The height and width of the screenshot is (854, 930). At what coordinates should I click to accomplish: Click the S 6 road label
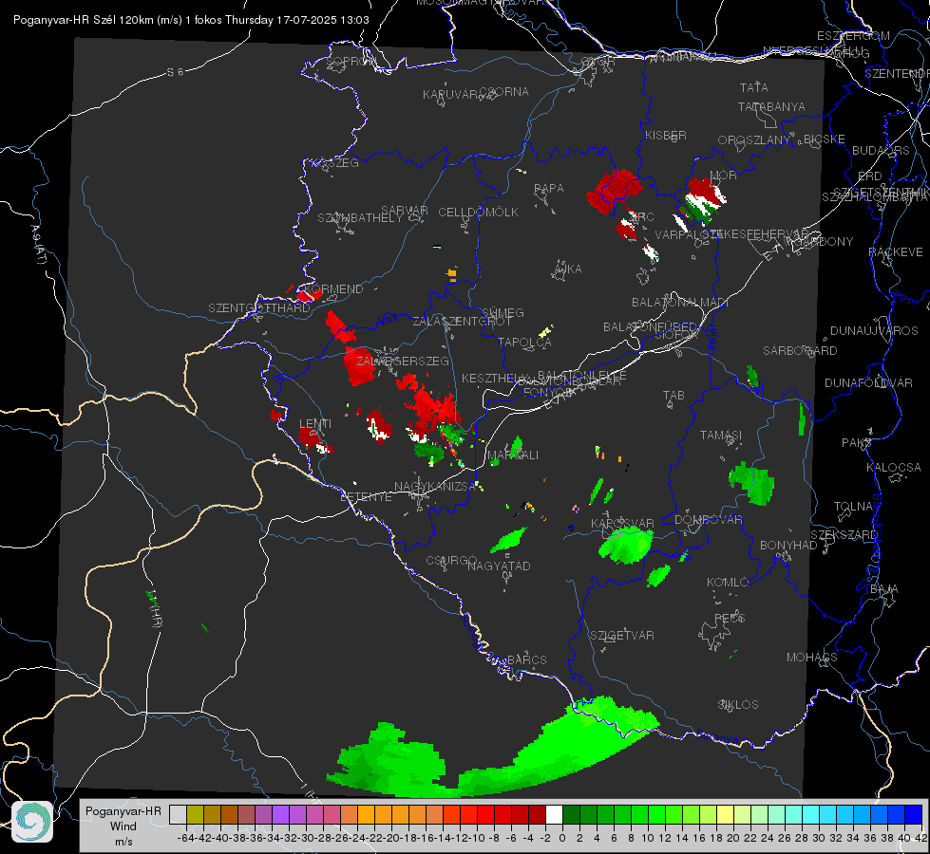click(x=175, y=72)
